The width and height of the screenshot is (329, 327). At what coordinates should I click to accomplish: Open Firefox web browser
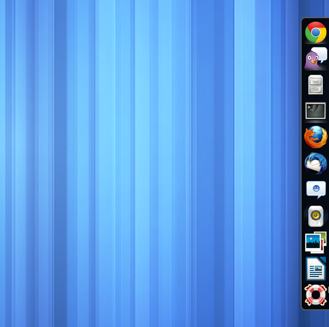pyautogui.click(x=315, y=137)
